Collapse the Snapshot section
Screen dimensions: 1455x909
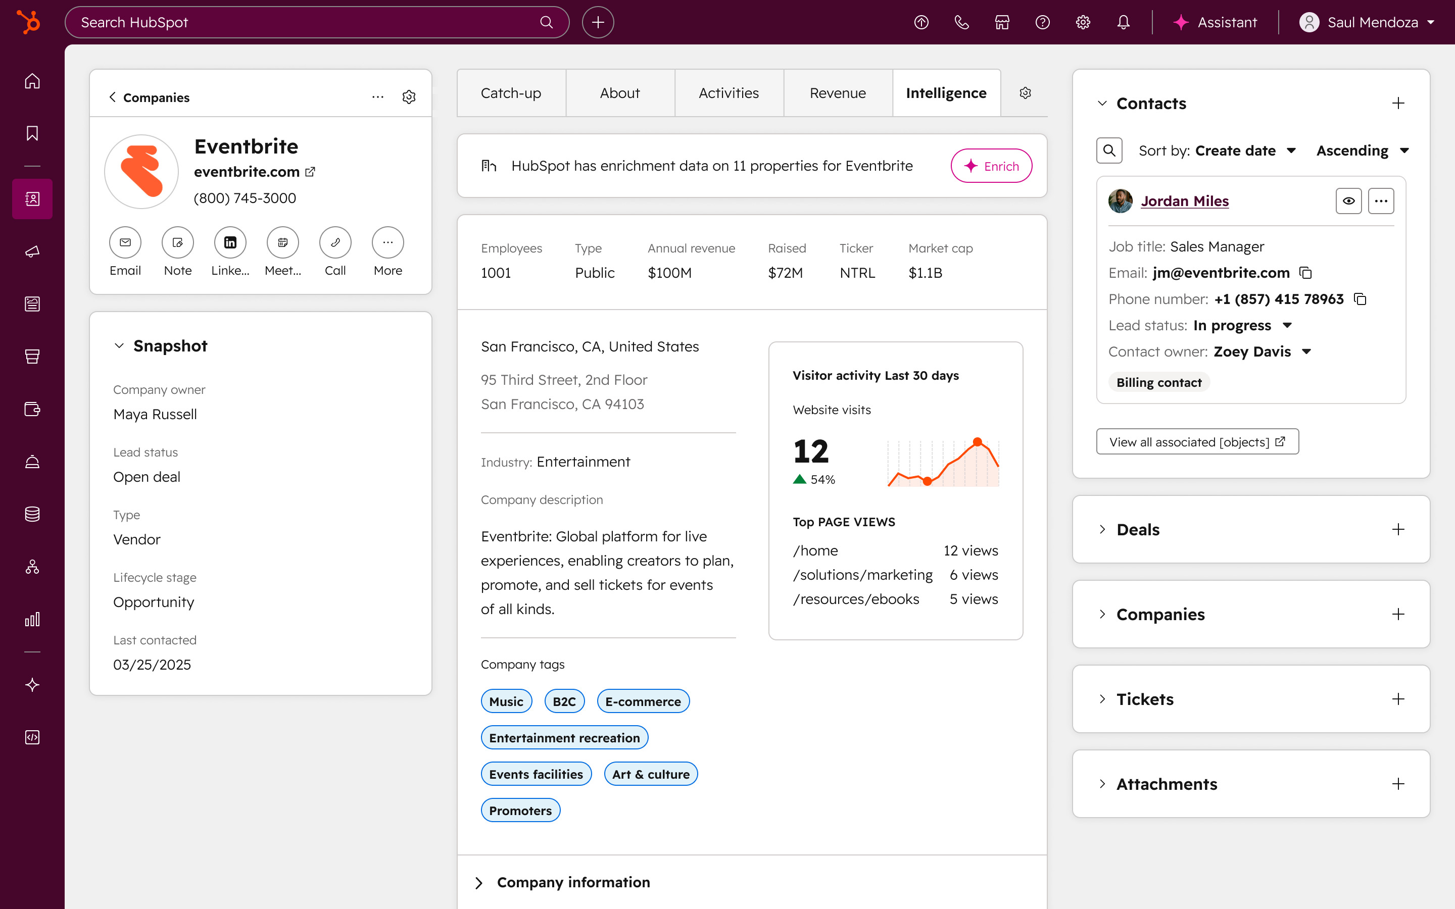(x=119, y=346)
